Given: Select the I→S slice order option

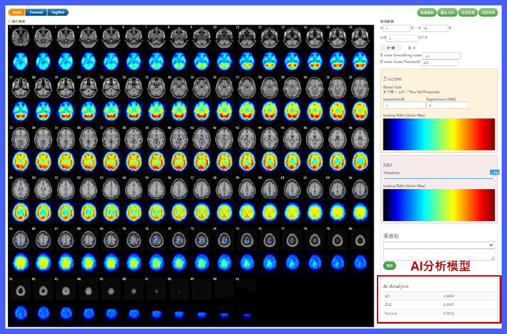Looking at the screenshot, I should coord(391,48).
